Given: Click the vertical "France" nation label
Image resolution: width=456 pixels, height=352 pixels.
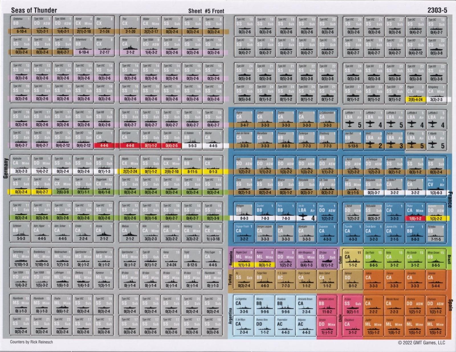Looking at the screenshot, I should tap(450, 200).
